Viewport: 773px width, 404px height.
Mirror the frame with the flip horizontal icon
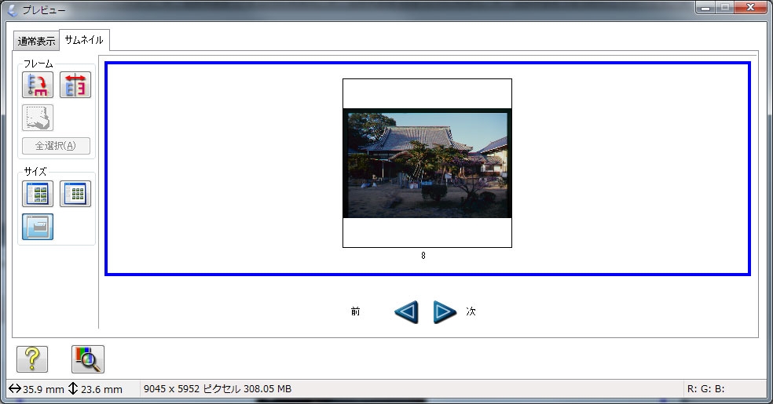pyautogui.click(x=75, y=85)
